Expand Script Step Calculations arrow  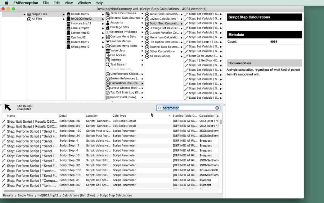(181, 24)
